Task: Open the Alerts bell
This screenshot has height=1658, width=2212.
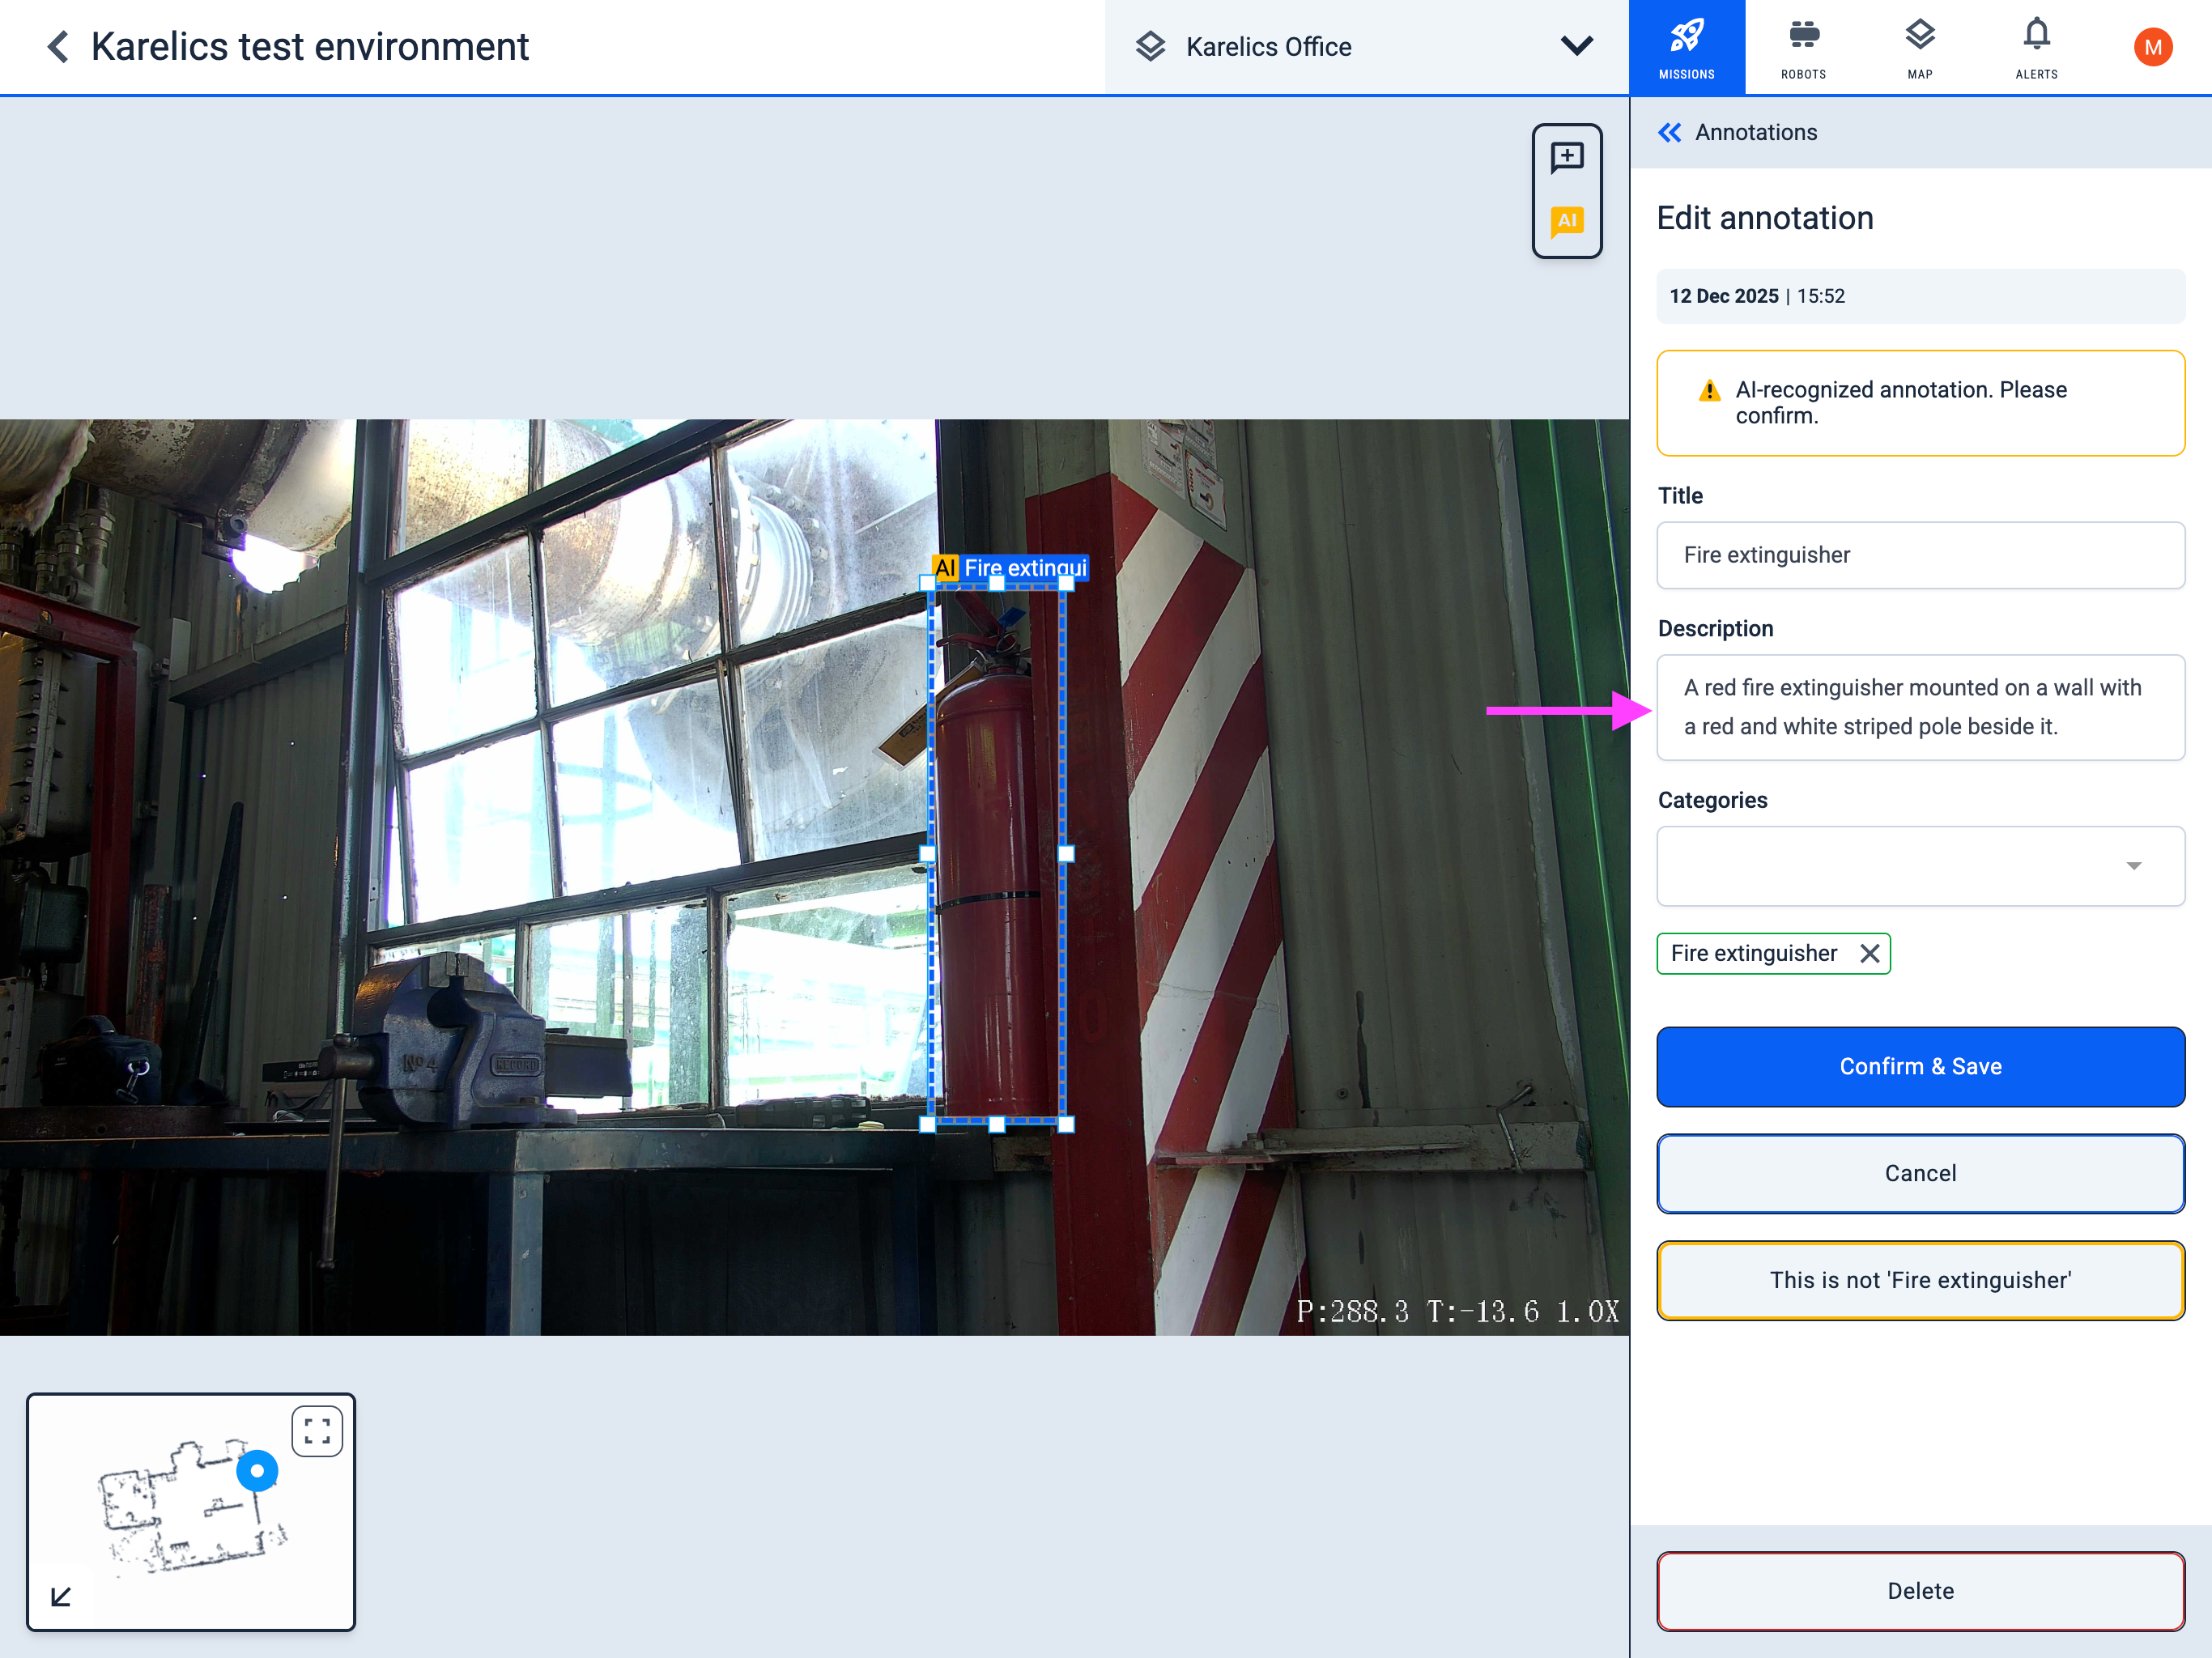Action: pos(2036,47)
